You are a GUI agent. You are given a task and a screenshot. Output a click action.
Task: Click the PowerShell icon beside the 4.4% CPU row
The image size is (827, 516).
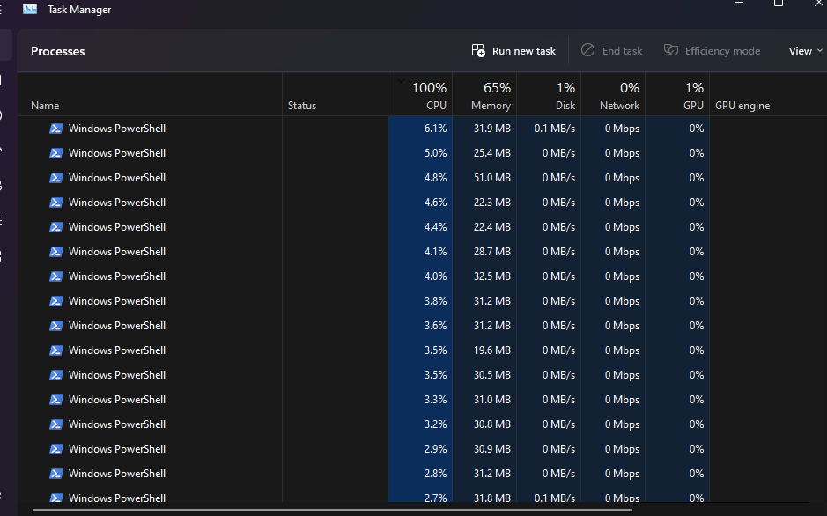(56, 227)
